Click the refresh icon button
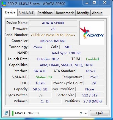 tap(6, 113)
